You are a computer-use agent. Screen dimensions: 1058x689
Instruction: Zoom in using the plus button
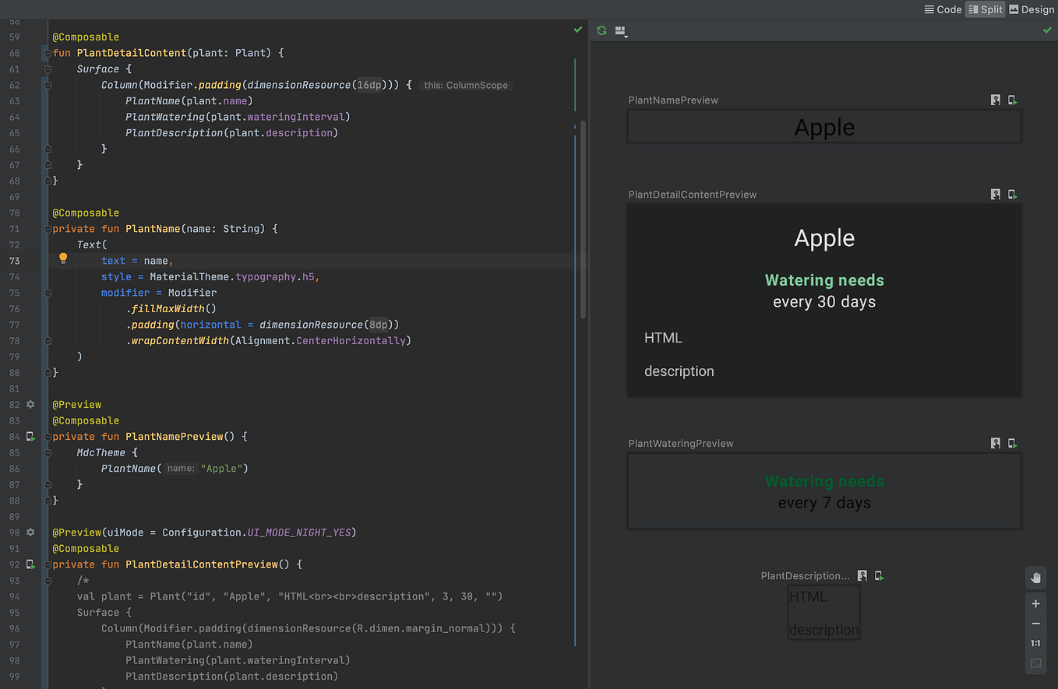click(1035, 603)
